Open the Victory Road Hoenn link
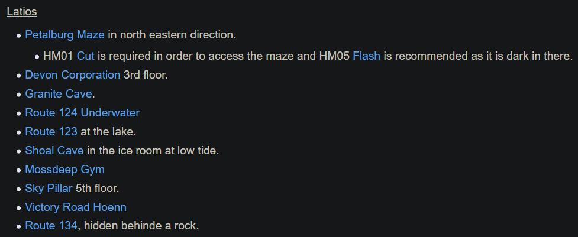 [76, 207]
